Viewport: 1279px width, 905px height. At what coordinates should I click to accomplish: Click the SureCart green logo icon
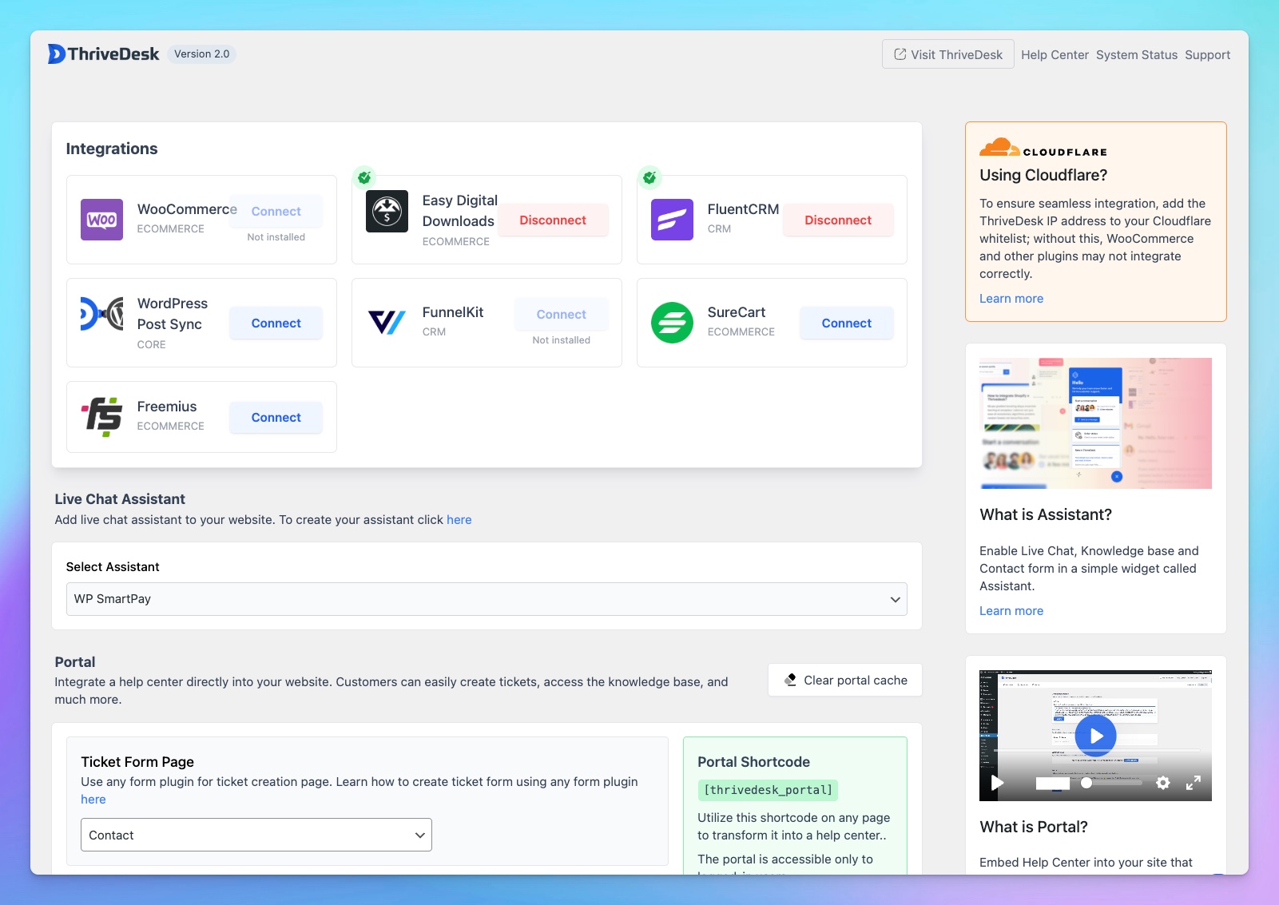(672, 323)
